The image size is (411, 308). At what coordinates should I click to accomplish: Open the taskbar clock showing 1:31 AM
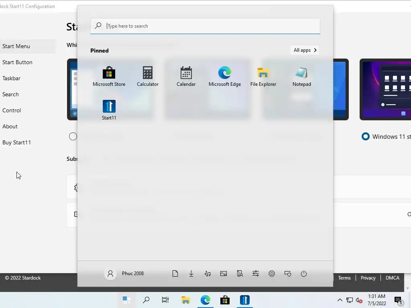coord(376,300)
